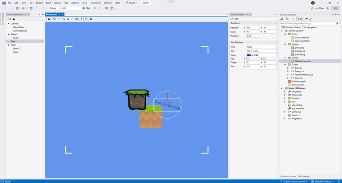Viewport: 342px width, 183px height.
Task: Click the Collapse All icon in Solution Explorer
Action: pyautogui.click(x=297, y=19)
